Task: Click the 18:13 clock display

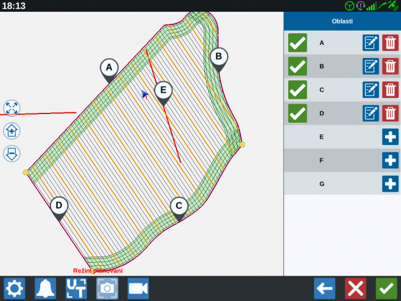Action: (14, 6)
